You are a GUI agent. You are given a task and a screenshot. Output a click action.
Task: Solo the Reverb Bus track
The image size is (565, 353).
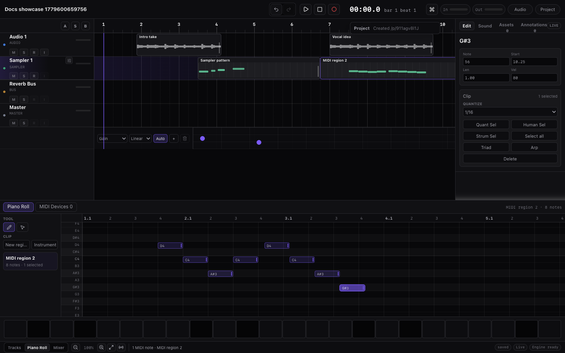click(x=24, y=99)
